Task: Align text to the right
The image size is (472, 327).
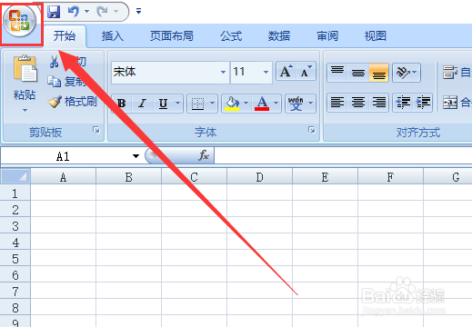Action: pos(379,103)
